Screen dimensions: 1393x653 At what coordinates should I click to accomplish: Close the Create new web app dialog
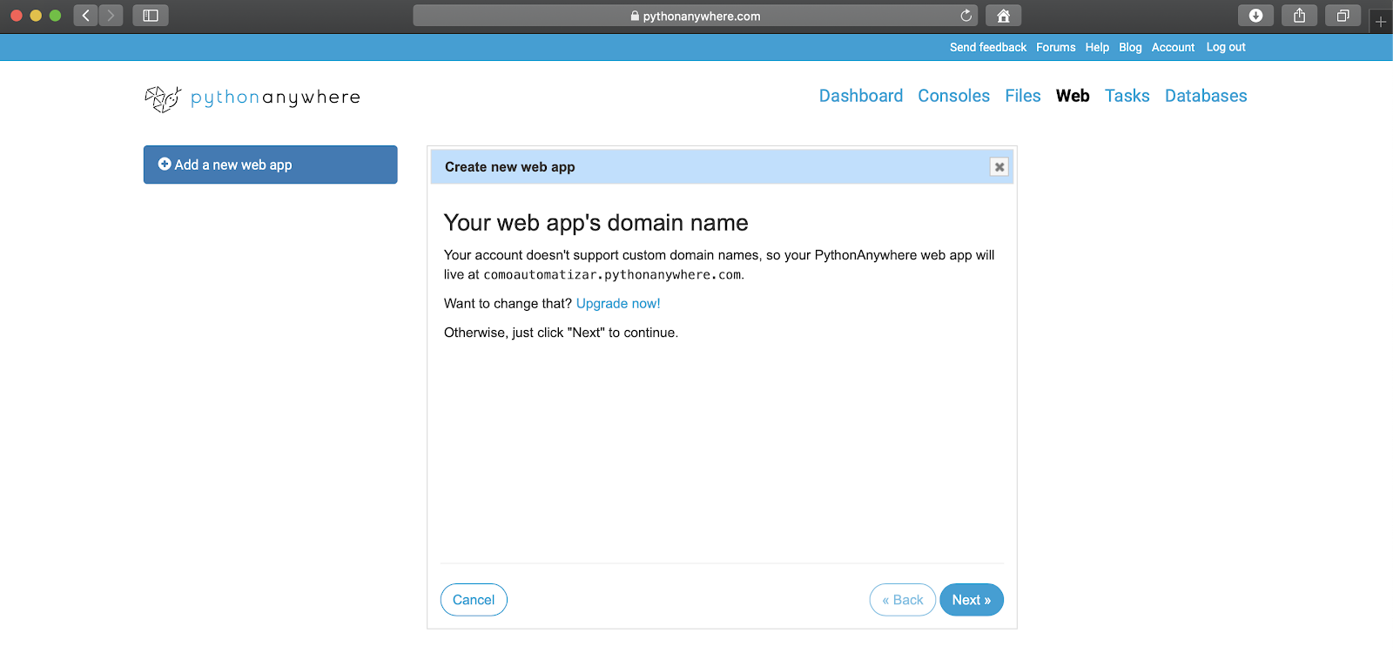tap(999, 167)
